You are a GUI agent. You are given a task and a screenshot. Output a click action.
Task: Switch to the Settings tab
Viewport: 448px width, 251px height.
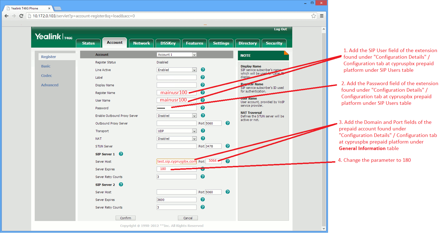[221, 43]
